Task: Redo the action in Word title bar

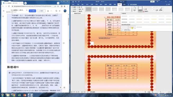Action: (79, 2)
